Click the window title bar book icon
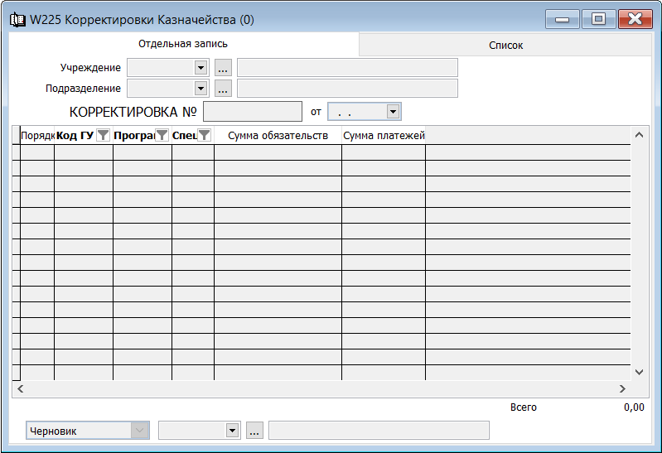This screenshot has width=662, height=453. tap(17, 19)
